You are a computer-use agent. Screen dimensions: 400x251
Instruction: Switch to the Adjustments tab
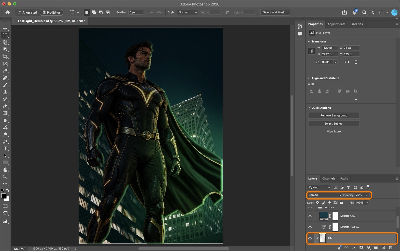(336, 24)
